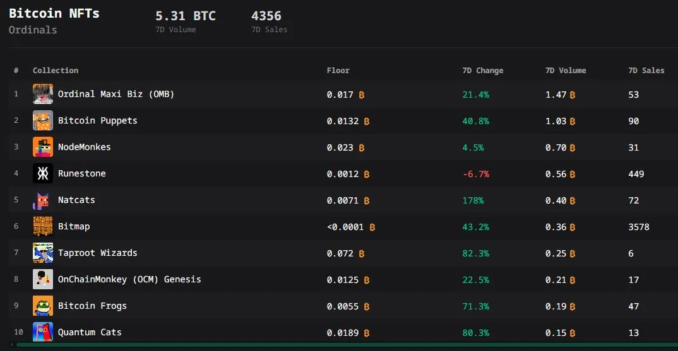Click the Bitcoin symbol beside floor 0.0189
The height and width of the screenshot is (351, 678).
pos(367,333)
